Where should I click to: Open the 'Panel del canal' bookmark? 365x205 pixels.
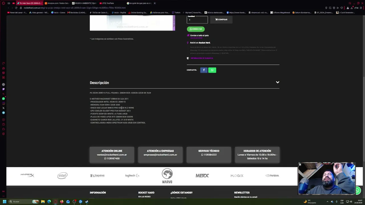click(x=17, y=13)
